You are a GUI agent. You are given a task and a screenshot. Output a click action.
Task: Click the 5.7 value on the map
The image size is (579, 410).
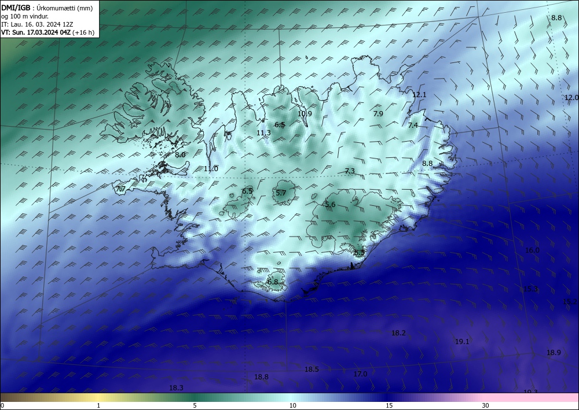click(x=281, y=193)
